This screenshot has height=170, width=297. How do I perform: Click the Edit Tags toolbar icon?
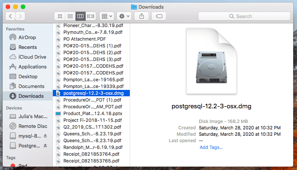click(x=159, y=16)
